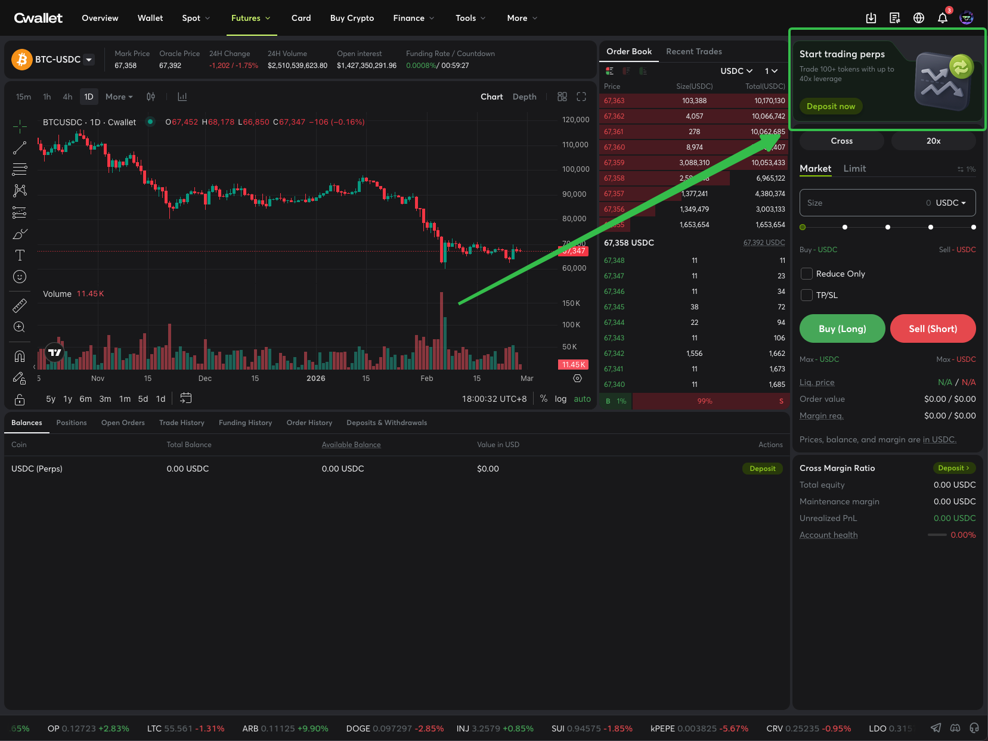988x741 pixels.
Task: Click the middle point on size slider
Action: (888, 227)
